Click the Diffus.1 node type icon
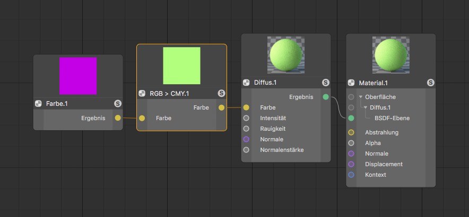The height and width of the screenshot is (217, 469). point(246,83)
